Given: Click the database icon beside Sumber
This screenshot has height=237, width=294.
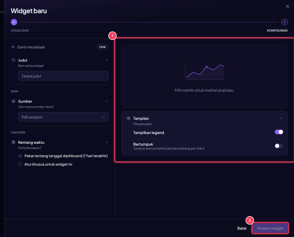Looking at the screenshot, I should click(13, 101).
